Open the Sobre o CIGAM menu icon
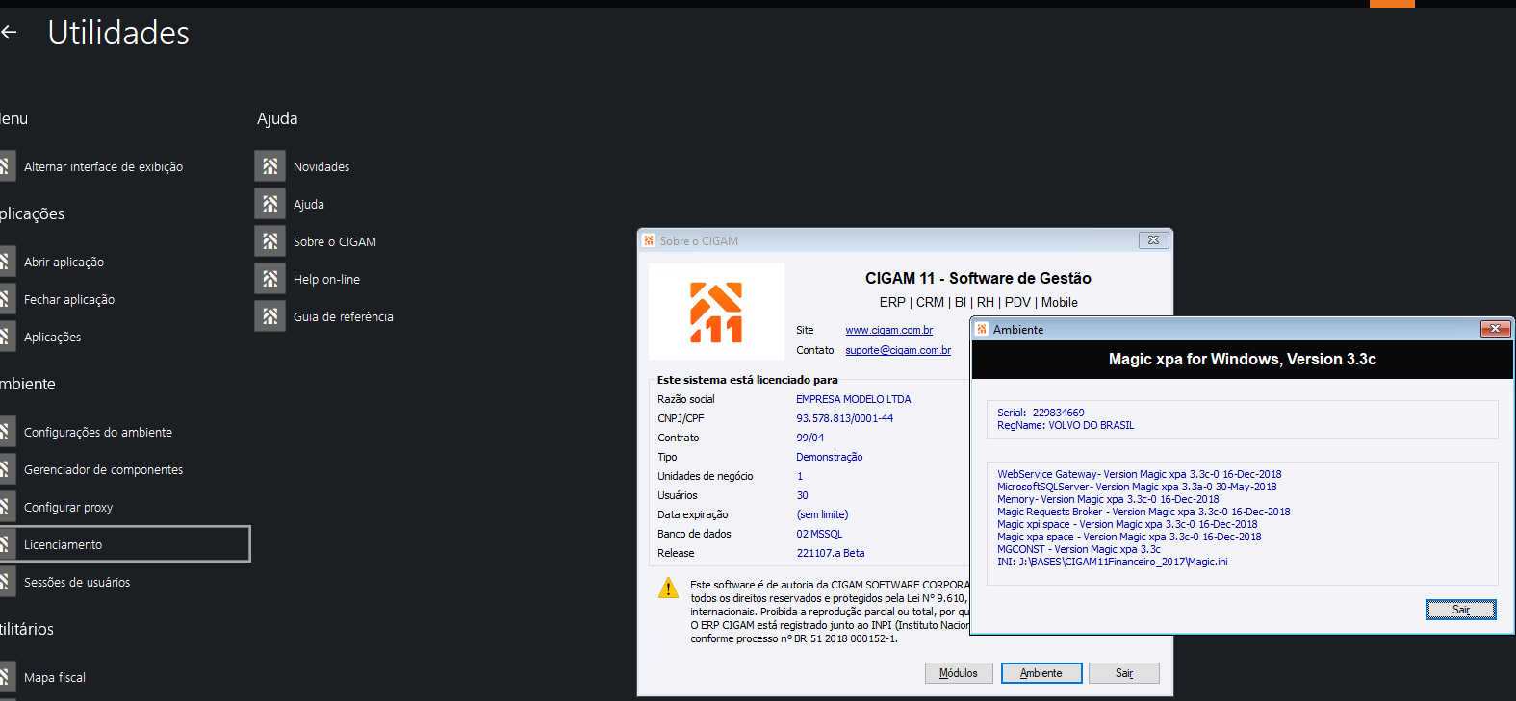The width and height of the screenshot is (1516, 701). click(x=270, y=241)
